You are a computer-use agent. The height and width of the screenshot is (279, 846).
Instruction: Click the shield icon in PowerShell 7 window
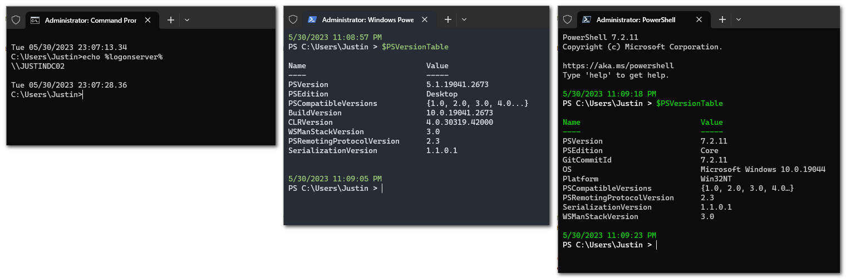pyautogui.click(x=568, y=19)
